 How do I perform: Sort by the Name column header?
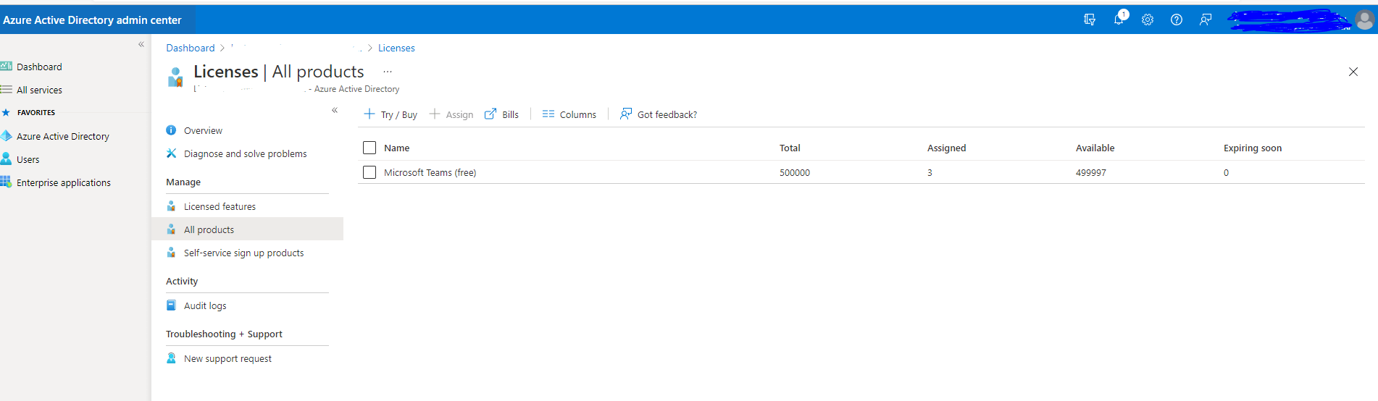[x=397, y=148]
